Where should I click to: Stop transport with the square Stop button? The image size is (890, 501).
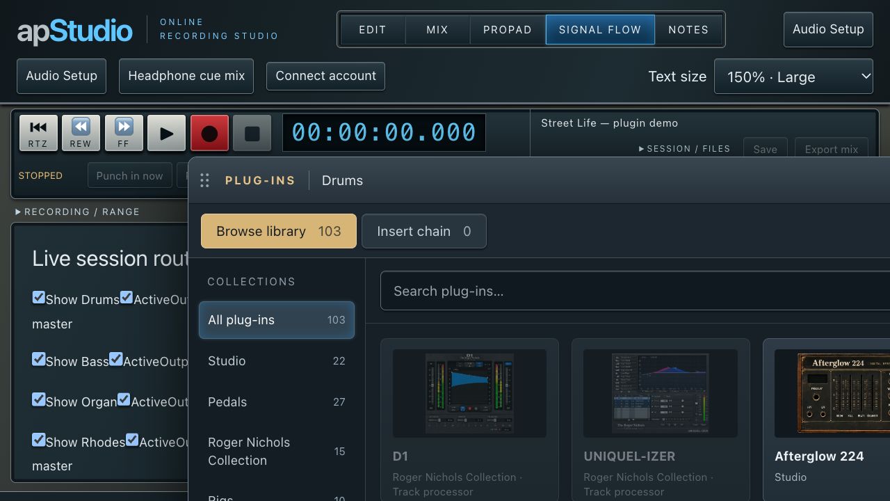252,133
